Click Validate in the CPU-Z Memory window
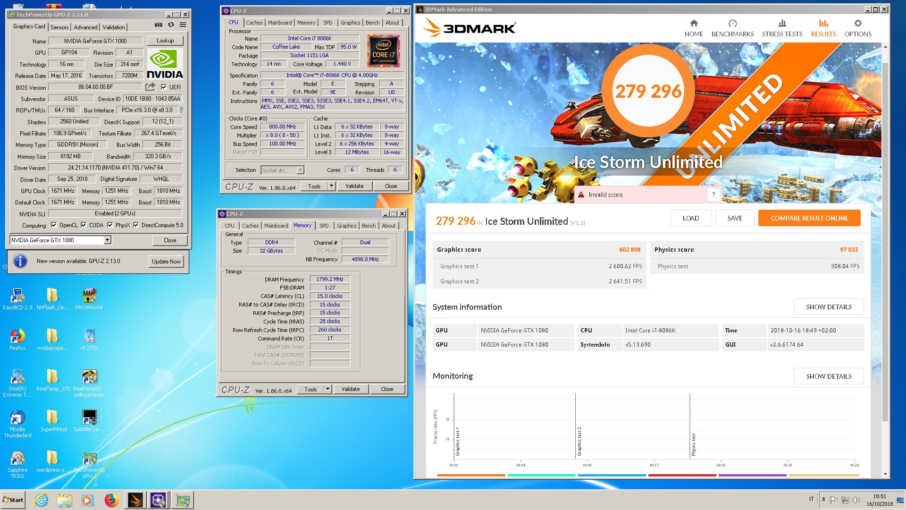 (x=351, y=389)
